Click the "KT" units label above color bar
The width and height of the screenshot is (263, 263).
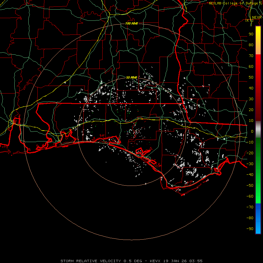tap(250, 20)
